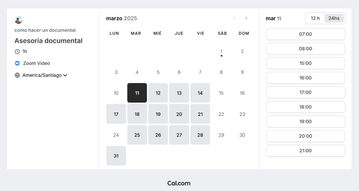
Task: Click the Zoom Video icon
Action: coord(17,63)
